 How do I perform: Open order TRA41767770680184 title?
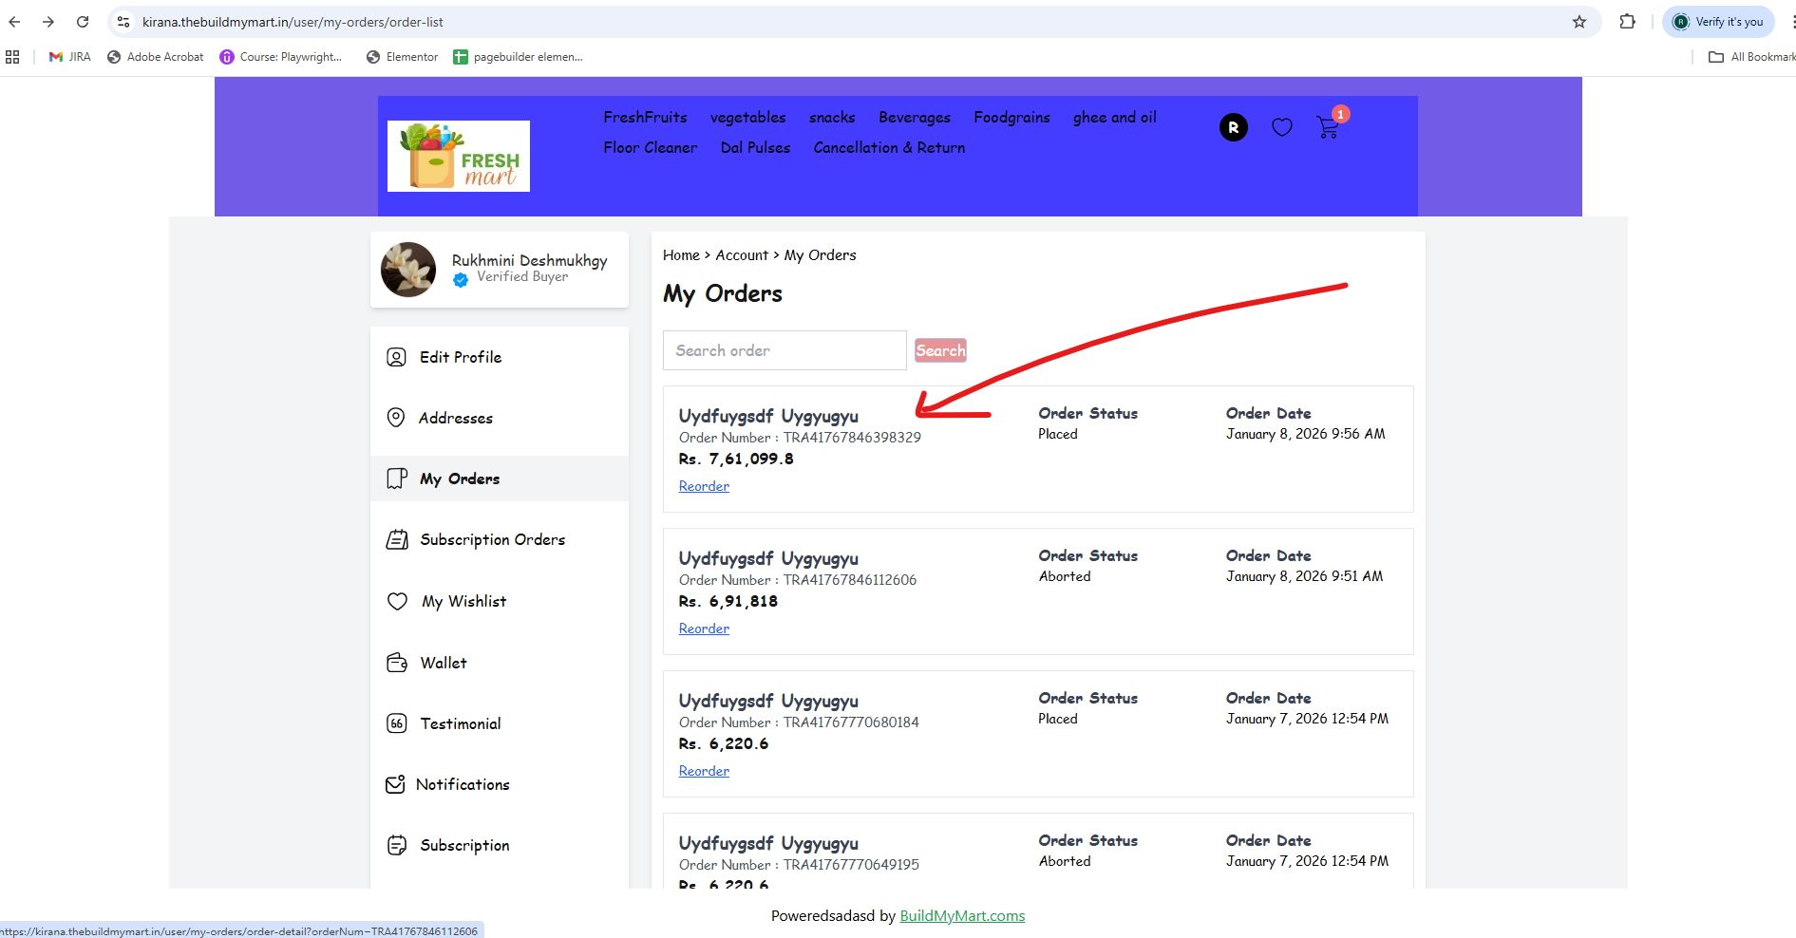(768, 701)
